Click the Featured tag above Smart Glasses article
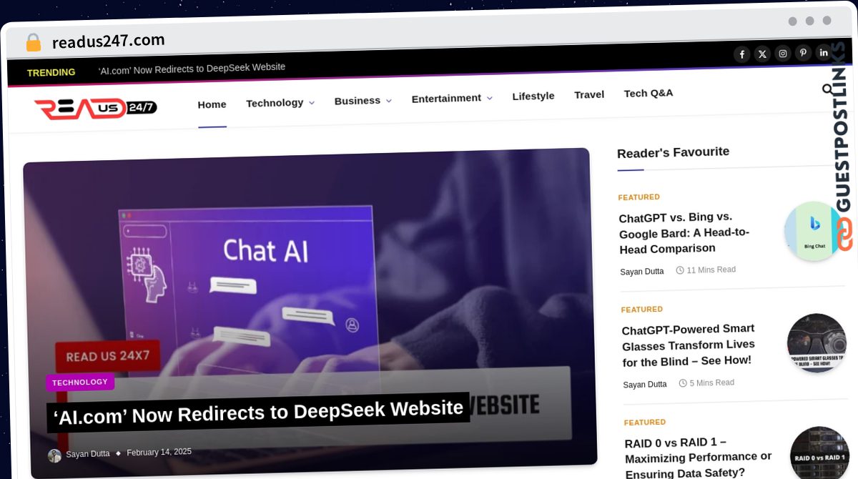The image size is (858, 479). point(642,310)
